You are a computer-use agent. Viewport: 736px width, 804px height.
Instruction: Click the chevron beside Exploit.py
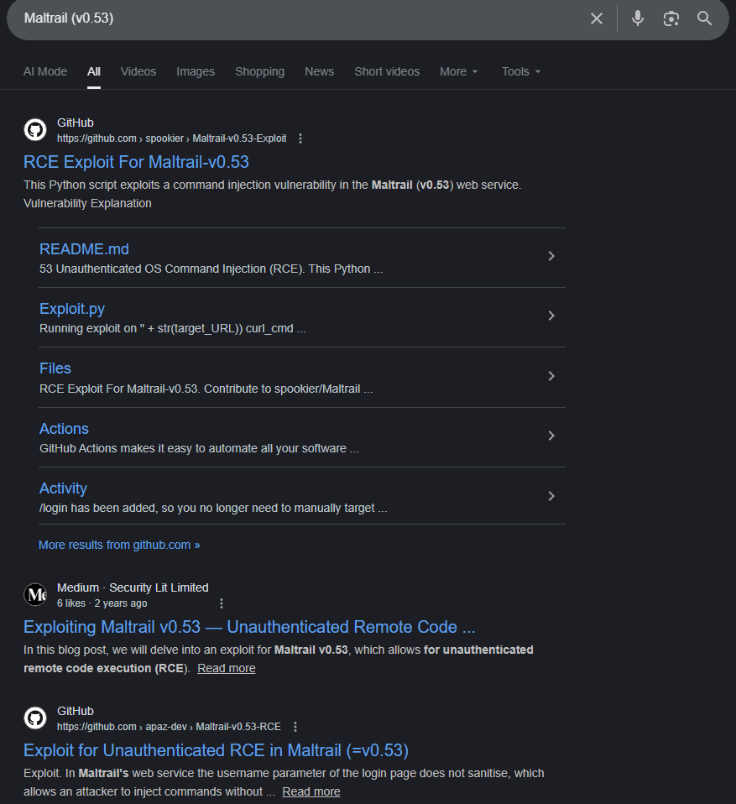[551, 316]
